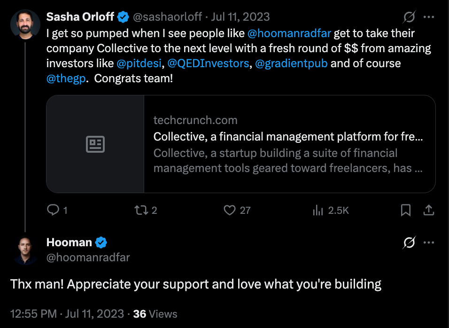Screen dimensions: 449x328
Task: Click Grok icon on Sasha's tweet
Action: [409, 17]
